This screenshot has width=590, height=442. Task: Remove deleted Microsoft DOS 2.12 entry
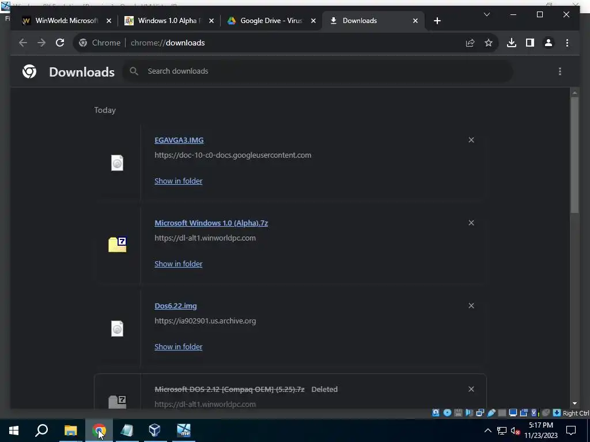click(x=471, y=389)
